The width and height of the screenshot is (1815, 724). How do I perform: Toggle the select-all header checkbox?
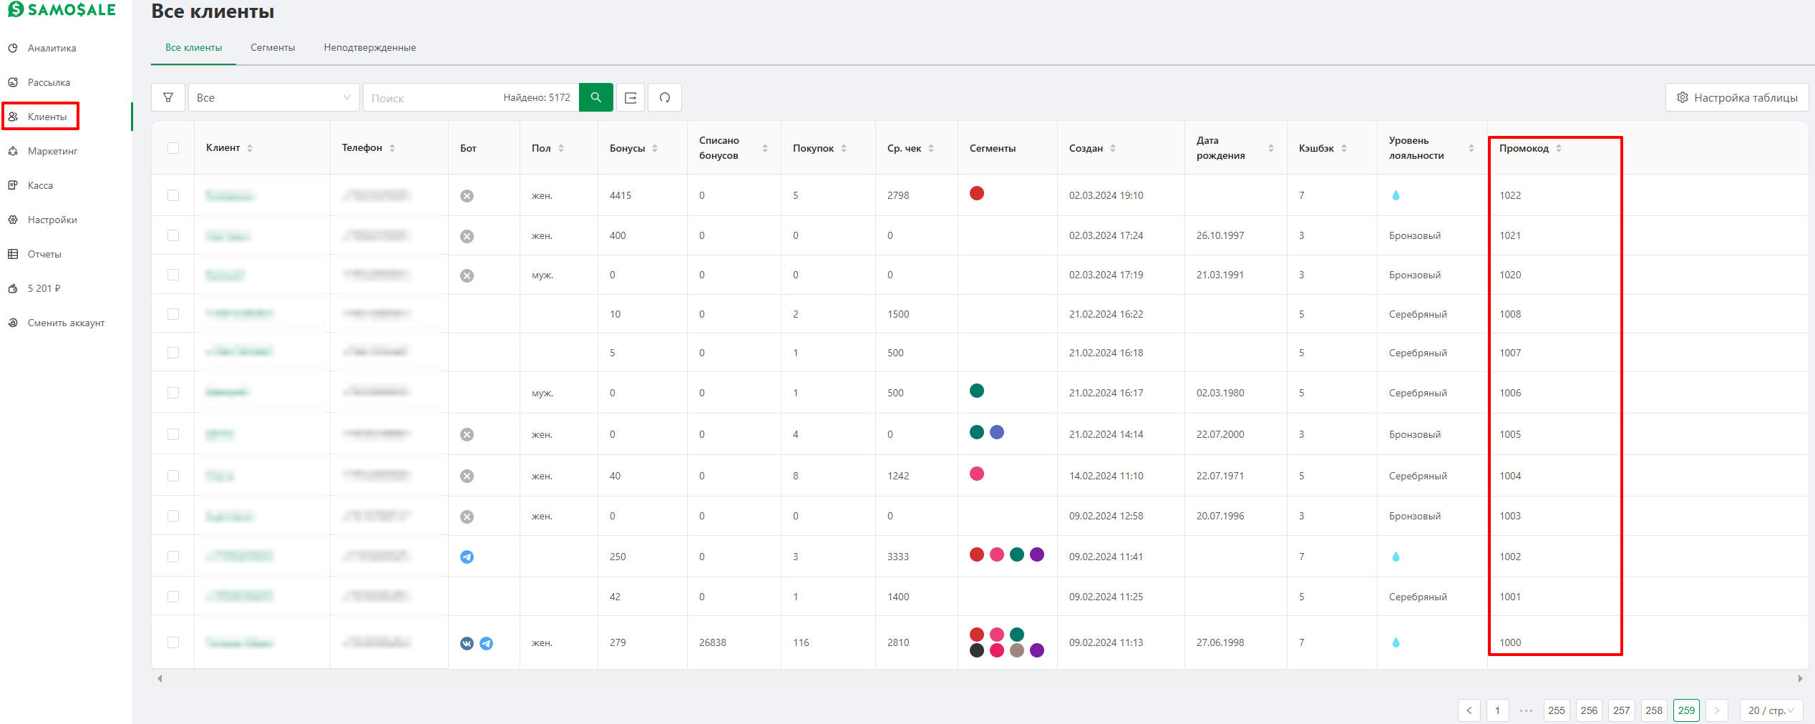pyautogui.click(x=173, y=148)
